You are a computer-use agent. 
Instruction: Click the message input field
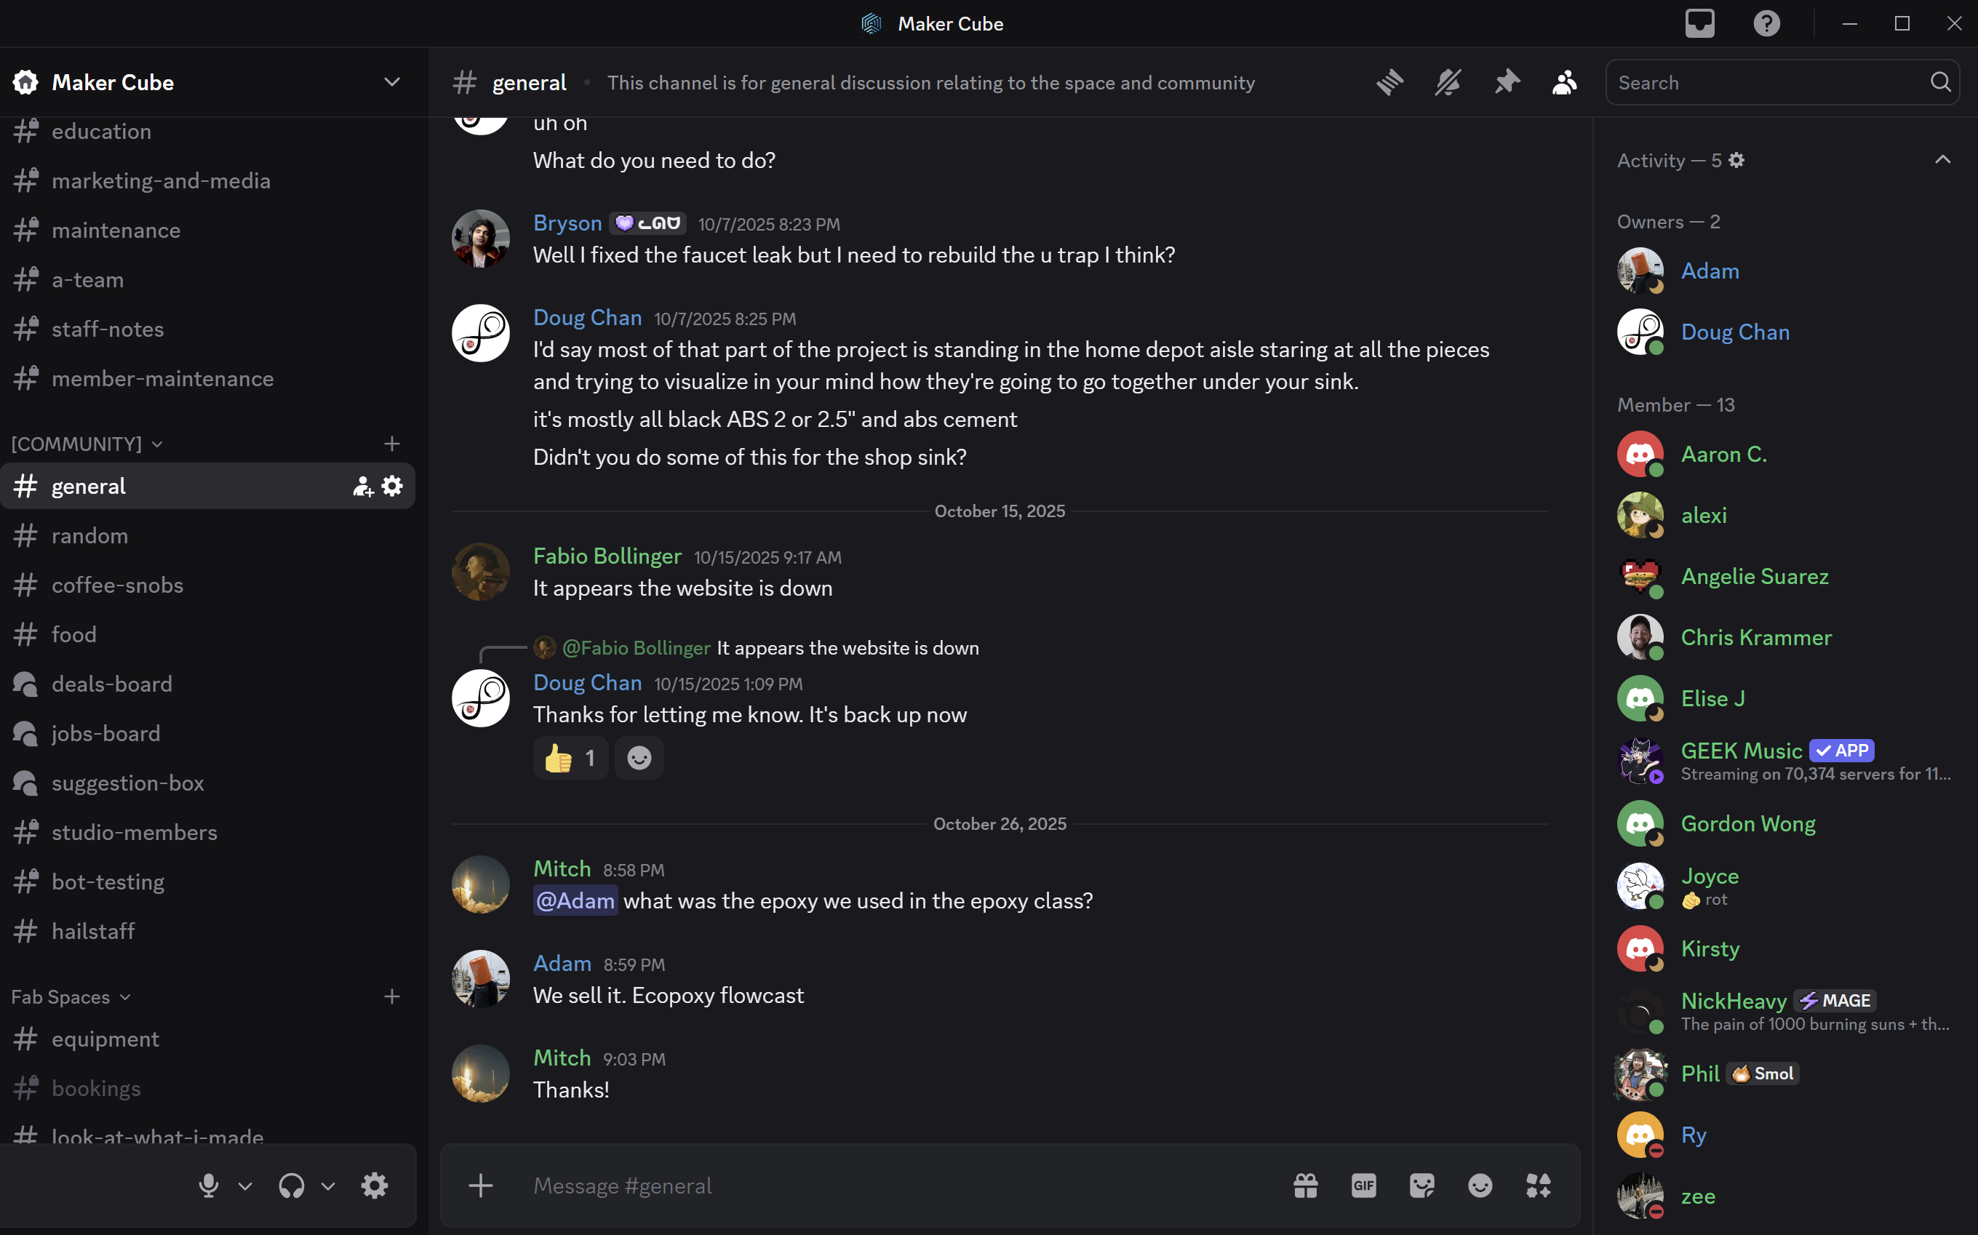coord(898,1185)
